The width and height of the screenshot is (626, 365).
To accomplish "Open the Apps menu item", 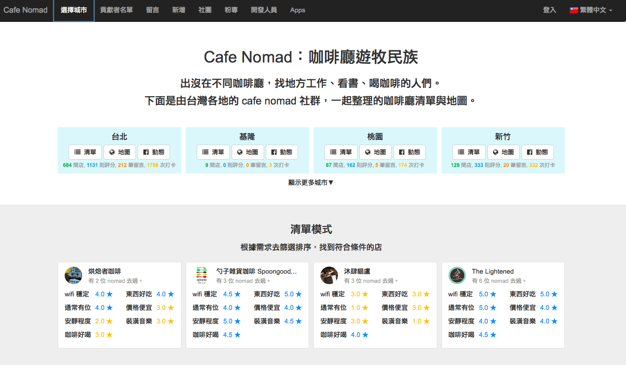I will (298, 10).
